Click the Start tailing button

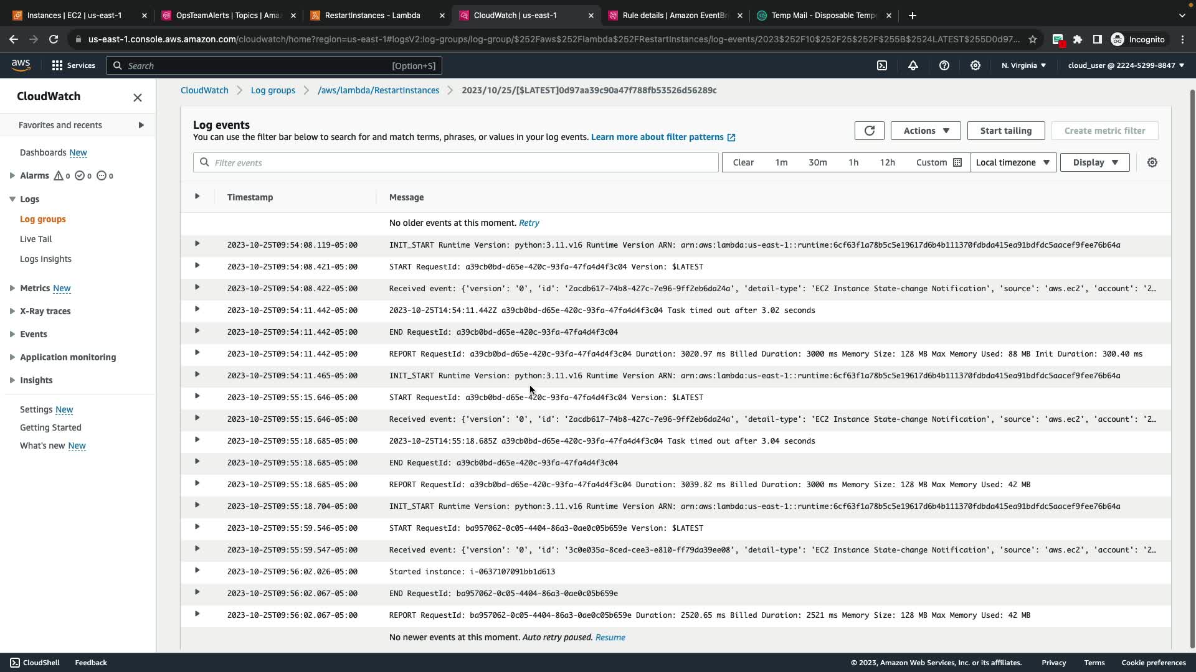[x=1005, y=131]
